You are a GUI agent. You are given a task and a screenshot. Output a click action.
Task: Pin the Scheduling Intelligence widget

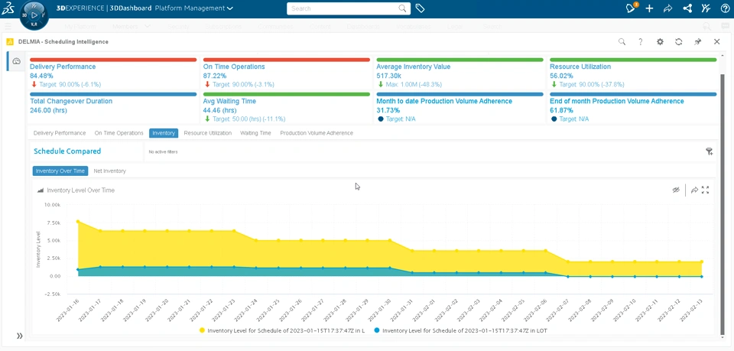click(698, 41)
